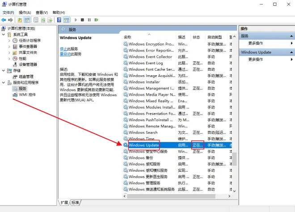The image size is (295, 212).
Task: Collapse the 服务 section in actions pane
Action: [291, 36]
